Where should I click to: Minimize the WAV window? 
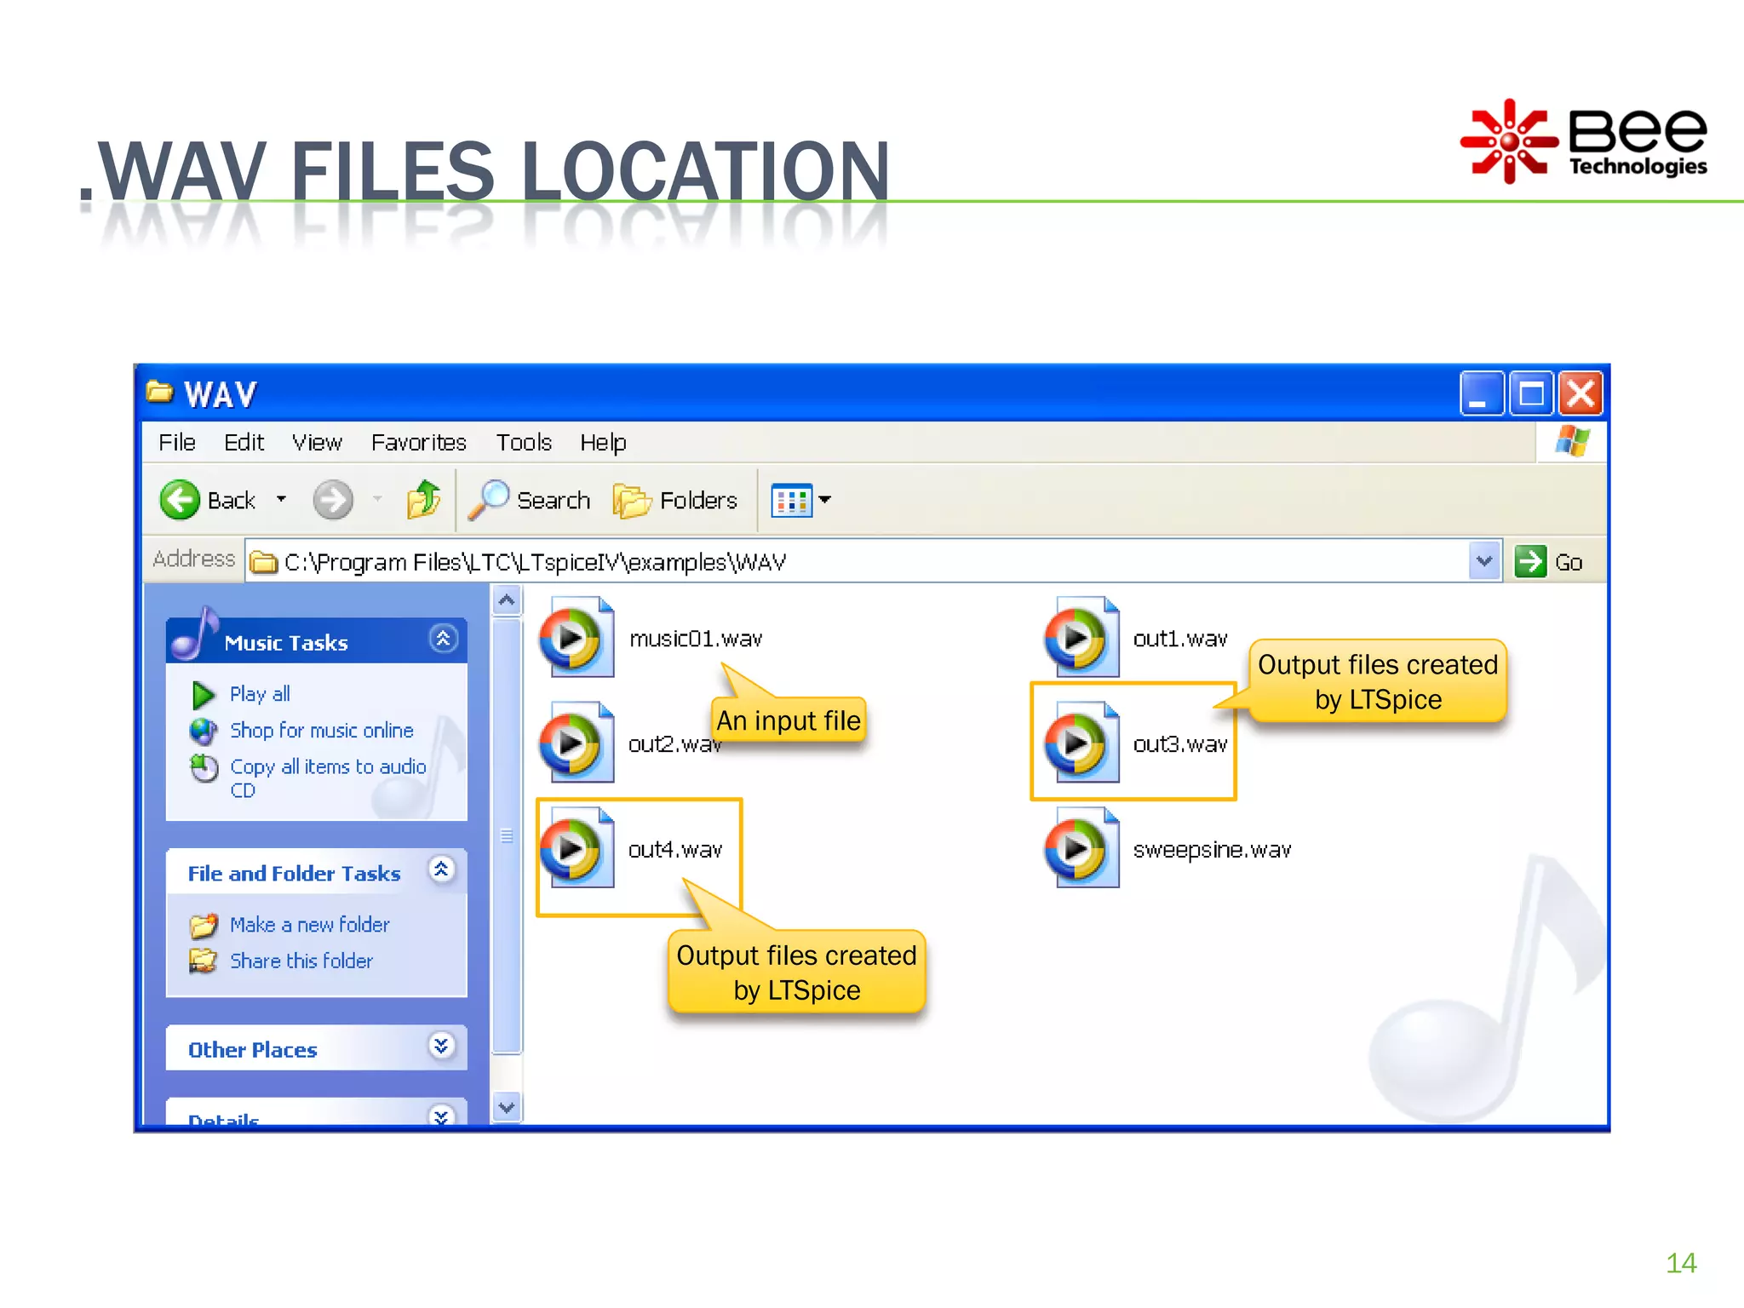coord(1482,393)
